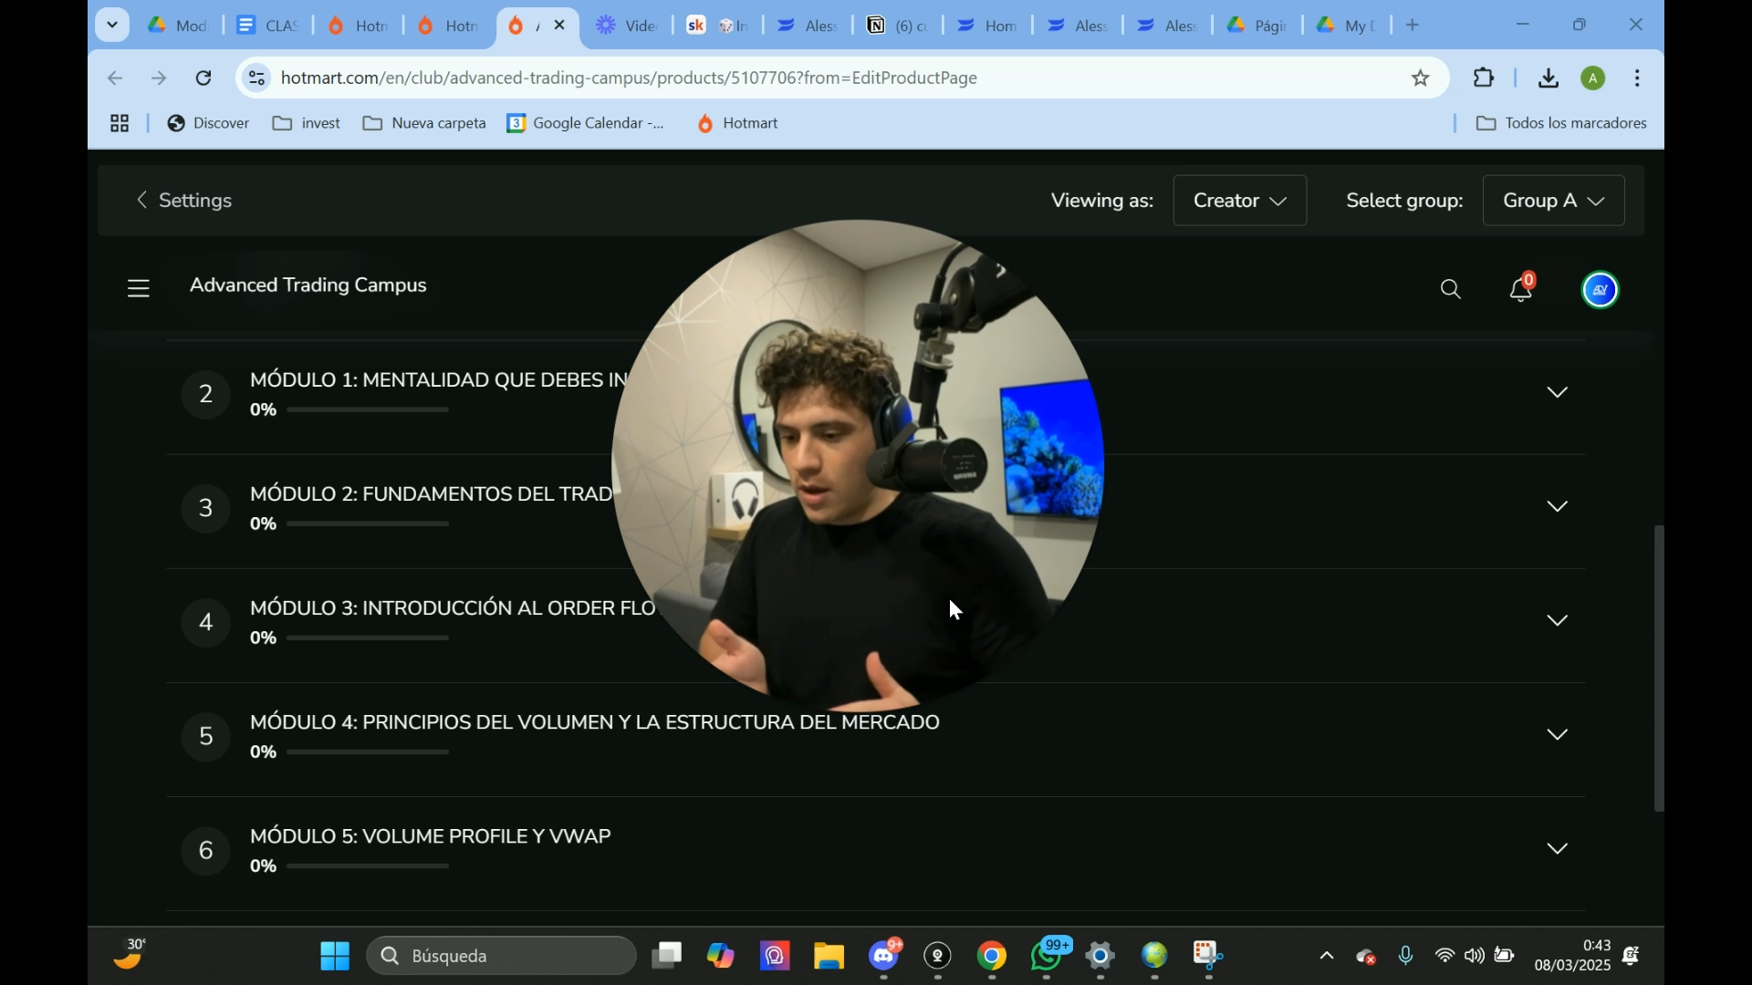Open the taskbar clock and date
1752x985 pixels.
click(1572, 956)
